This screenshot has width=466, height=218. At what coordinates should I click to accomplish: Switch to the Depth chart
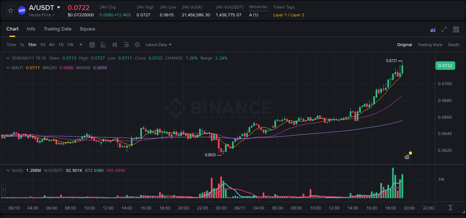pos(454,45)
